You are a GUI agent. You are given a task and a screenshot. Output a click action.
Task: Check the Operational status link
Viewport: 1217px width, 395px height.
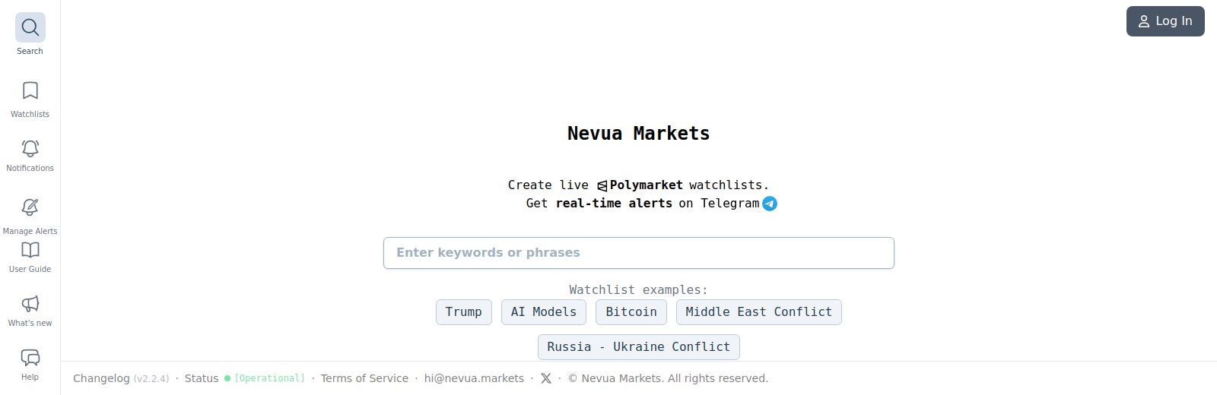coord(269,378)
